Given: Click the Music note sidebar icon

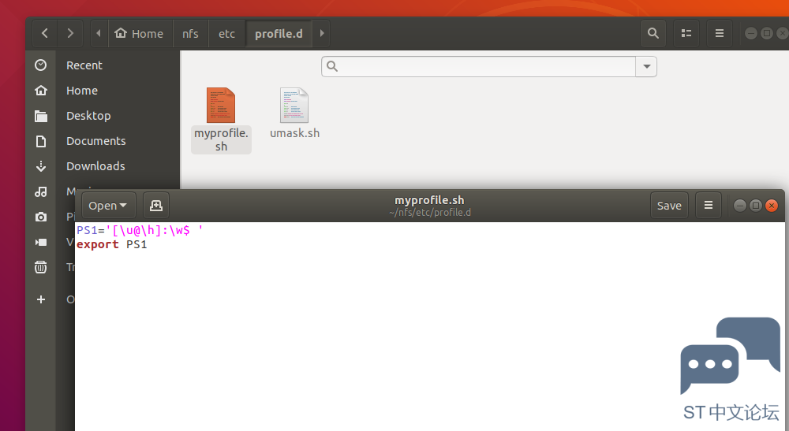Looking at the screenshot, I should (41, 191).
